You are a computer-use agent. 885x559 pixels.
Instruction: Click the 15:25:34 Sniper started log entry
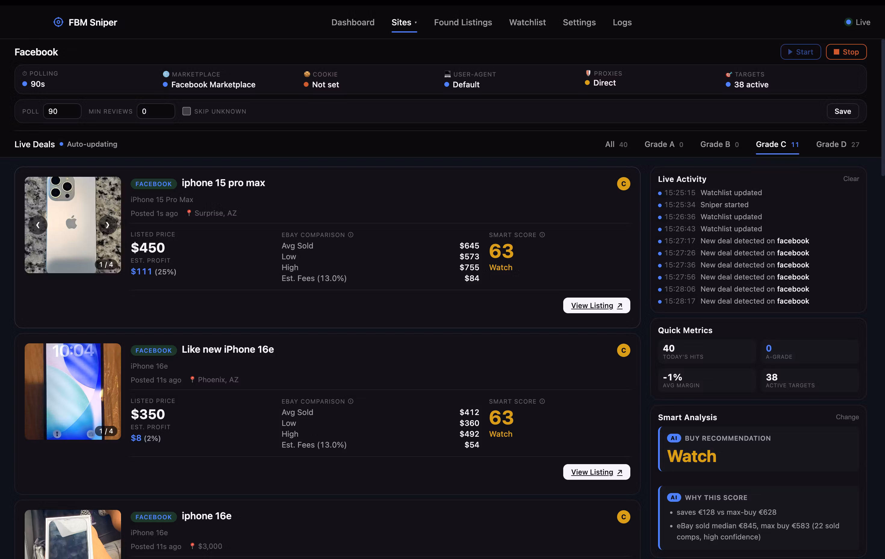[x=703, y=205]
